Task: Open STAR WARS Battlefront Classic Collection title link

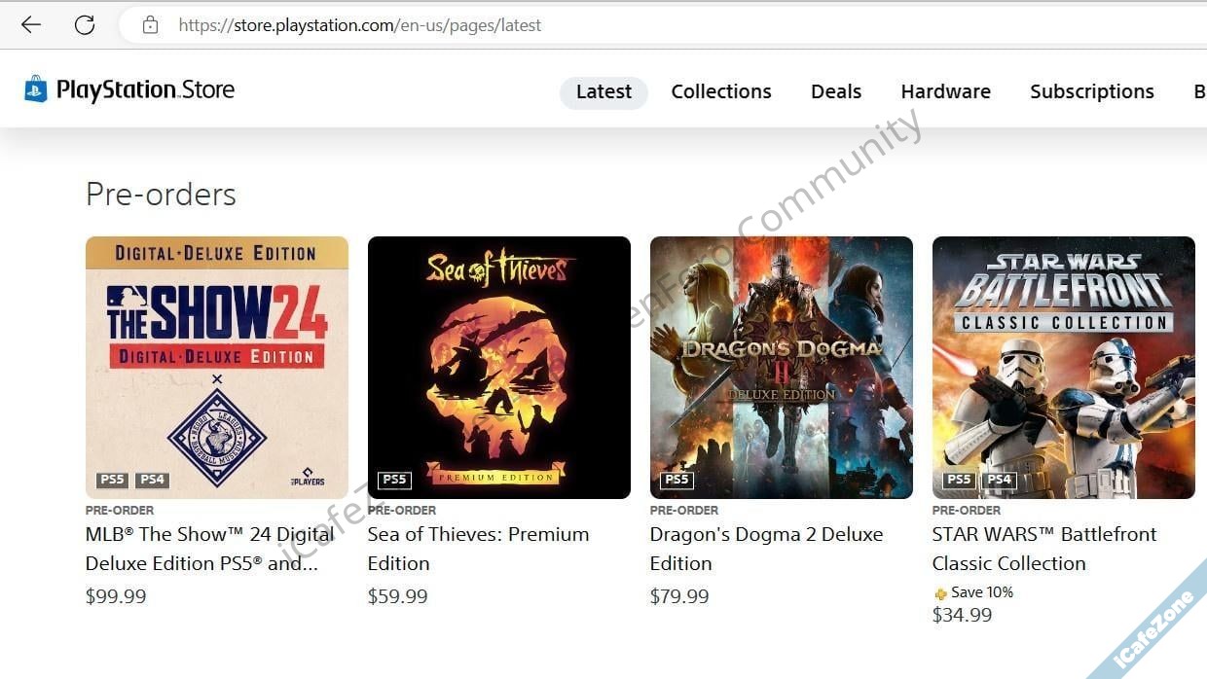Action: 1044,549
